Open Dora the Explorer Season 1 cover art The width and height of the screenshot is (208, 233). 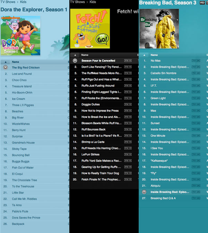pos(20,35)
